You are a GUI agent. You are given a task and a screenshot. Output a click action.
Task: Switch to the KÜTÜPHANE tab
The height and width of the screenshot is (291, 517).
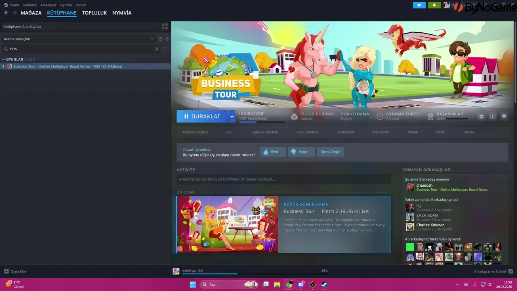[x=62, y=13]
